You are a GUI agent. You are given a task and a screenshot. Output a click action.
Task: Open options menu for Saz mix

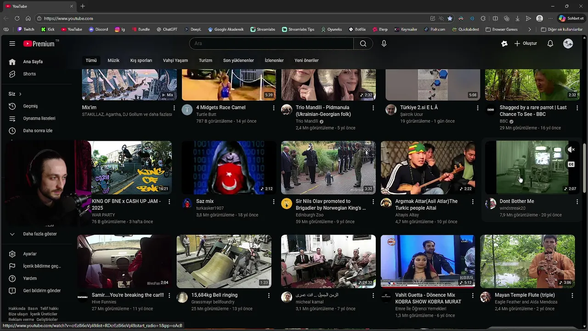click(274, 201)
